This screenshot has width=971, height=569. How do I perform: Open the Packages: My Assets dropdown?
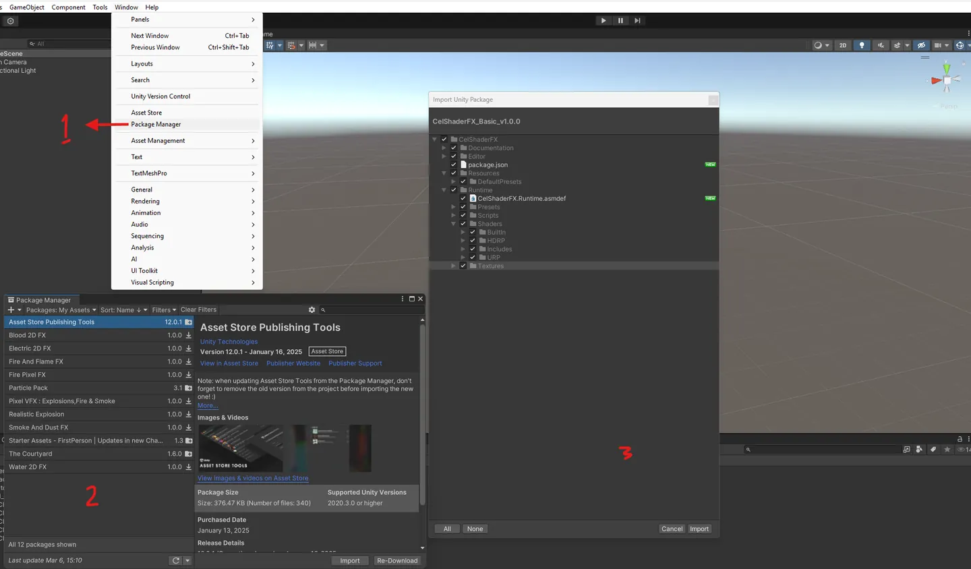61,310
